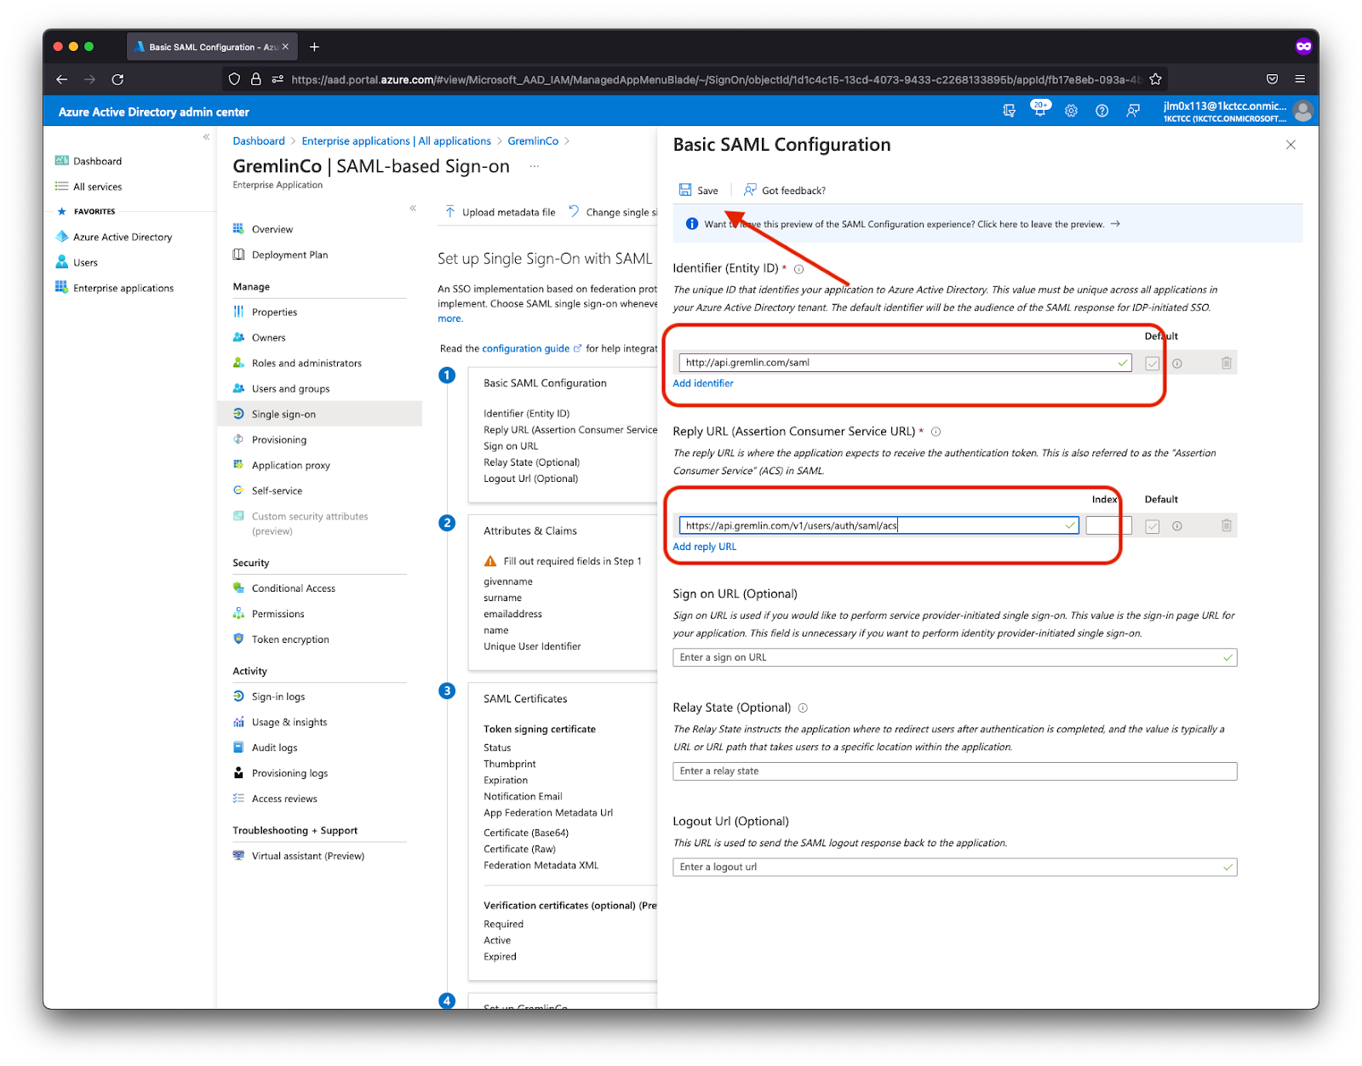The height and width of the screenshot is (1066, 1362).
Task: Click the Enter a relay state field
Action: [x=954, y=771]
